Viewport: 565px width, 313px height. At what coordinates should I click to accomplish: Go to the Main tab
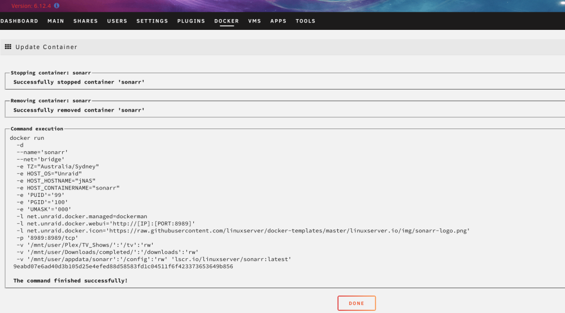(x=56, y=21)
